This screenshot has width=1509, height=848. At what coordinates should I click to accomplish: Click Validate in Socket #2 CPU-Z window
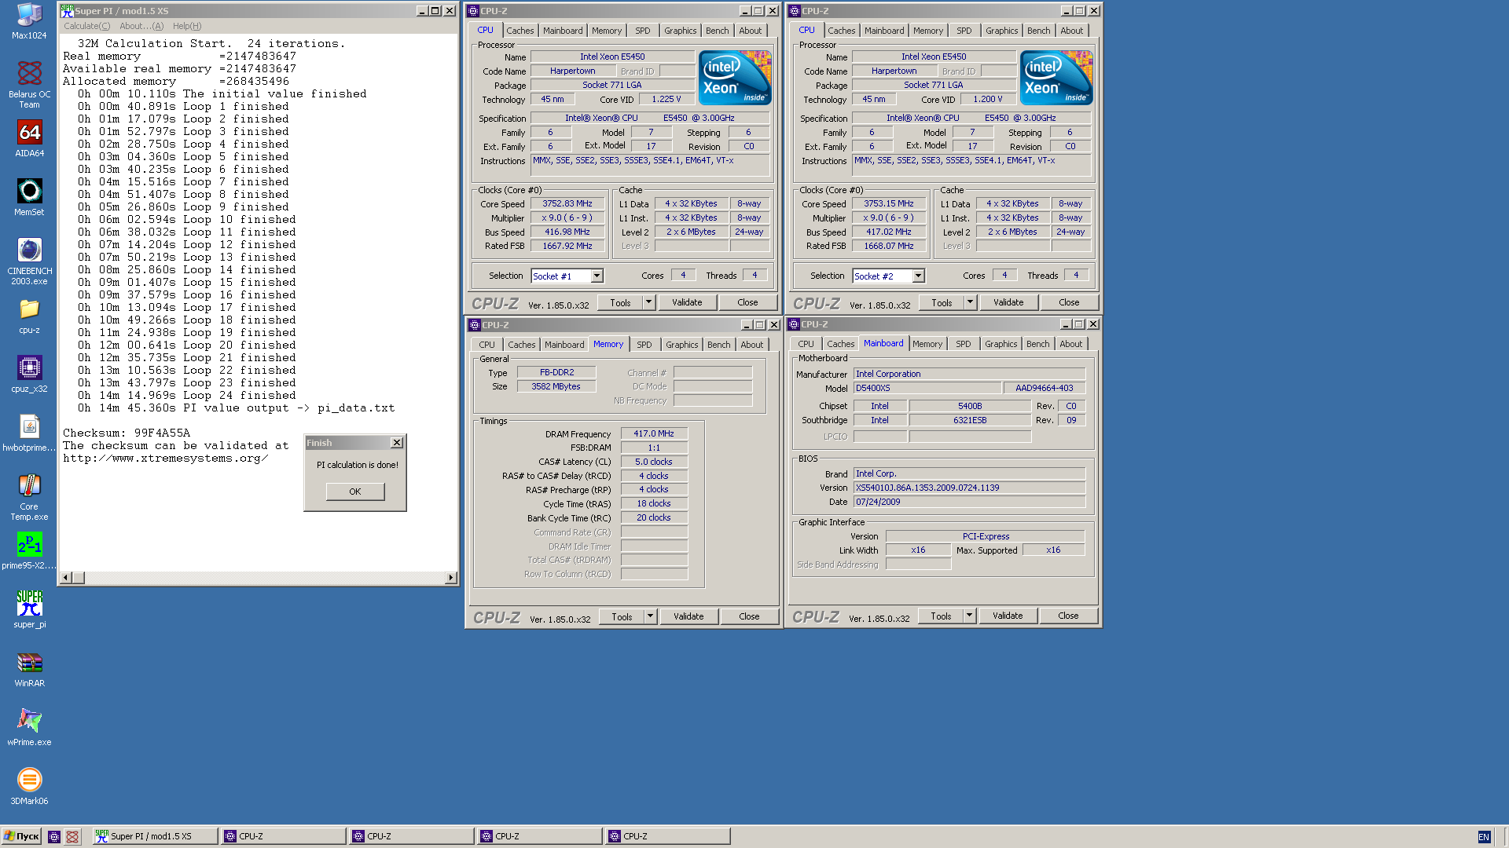1008,302
